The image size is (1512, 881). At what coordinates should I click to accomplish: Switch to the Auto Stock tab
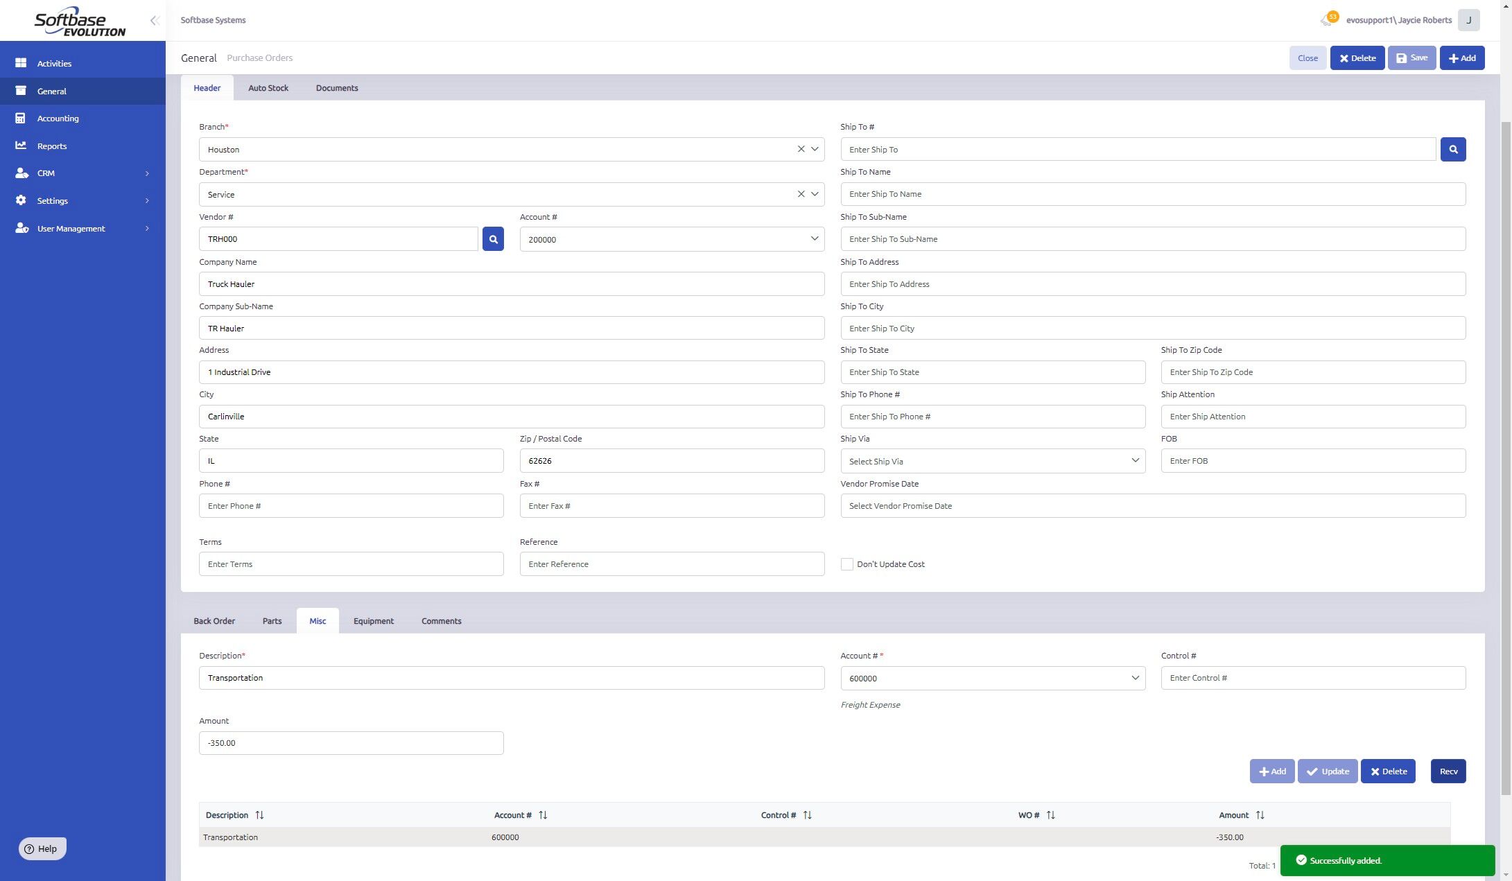[268, 88]
